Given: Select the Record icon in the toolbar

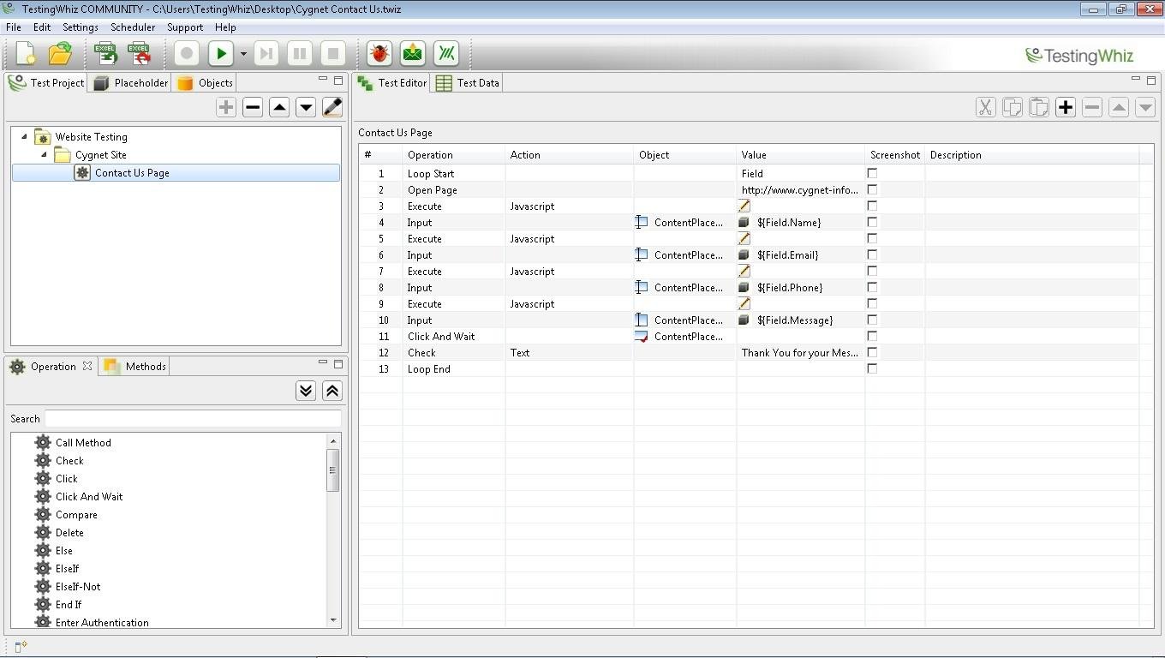Looking at the screenshot, I should (186, 53).
